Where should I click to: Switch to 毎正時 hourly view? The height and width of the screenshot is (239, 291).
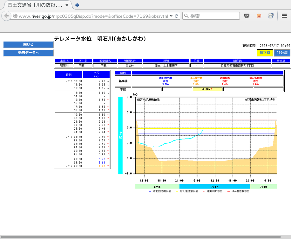tap(265, 53)
